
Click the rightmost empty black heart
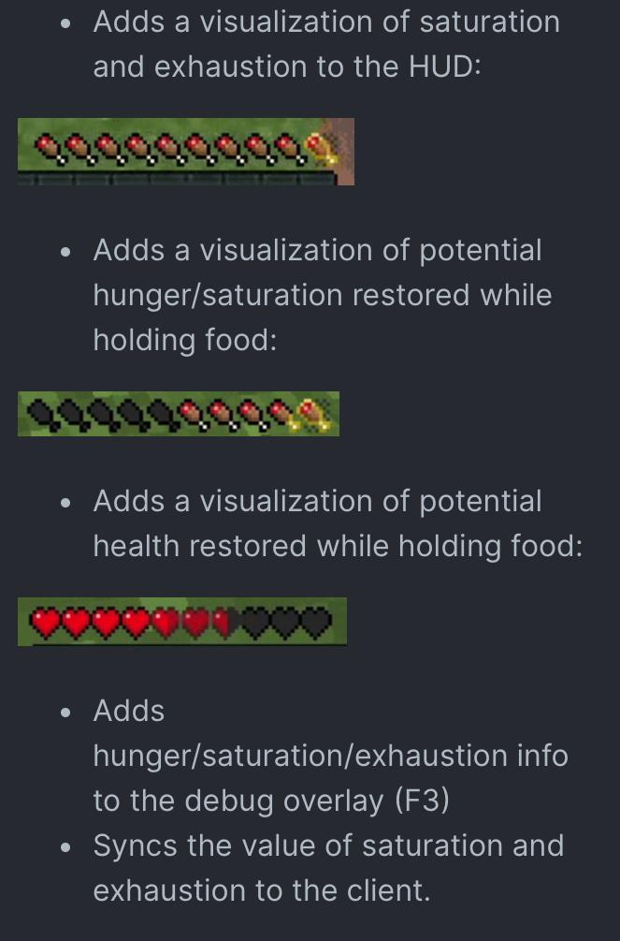pyautogui.click(x=316, y=623)
